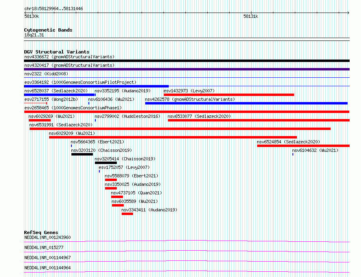
Task: Click the esv1752057 (Levy2007) label
Action: click(124, 167)
